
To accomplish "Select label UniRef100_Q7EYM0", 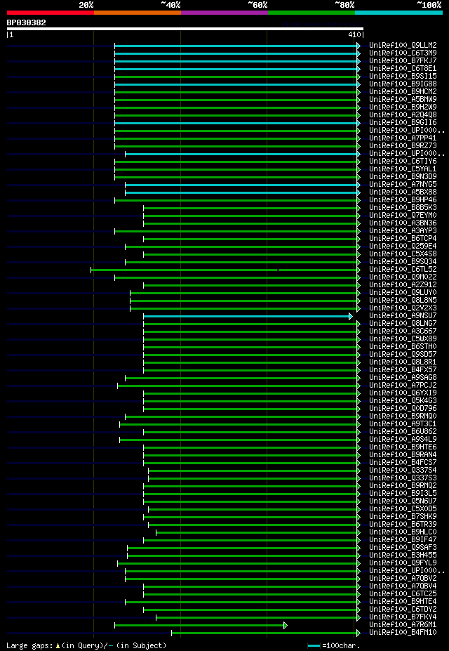I will coord(403,216).
